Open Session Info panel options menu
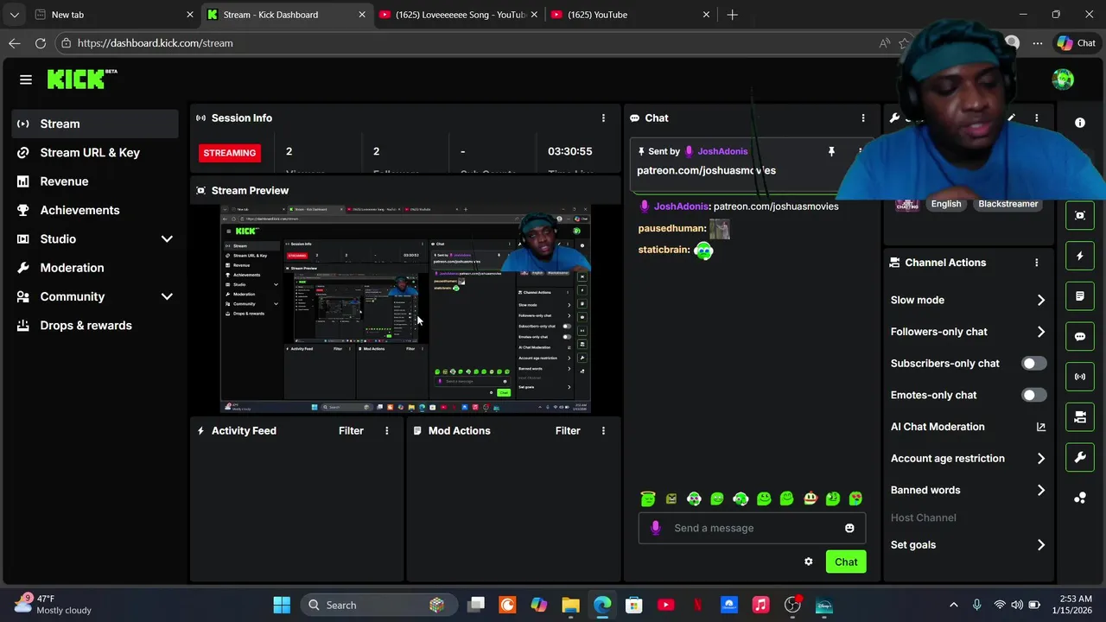The width and height of the screenshot is (1106, 622). coord(603,117)
